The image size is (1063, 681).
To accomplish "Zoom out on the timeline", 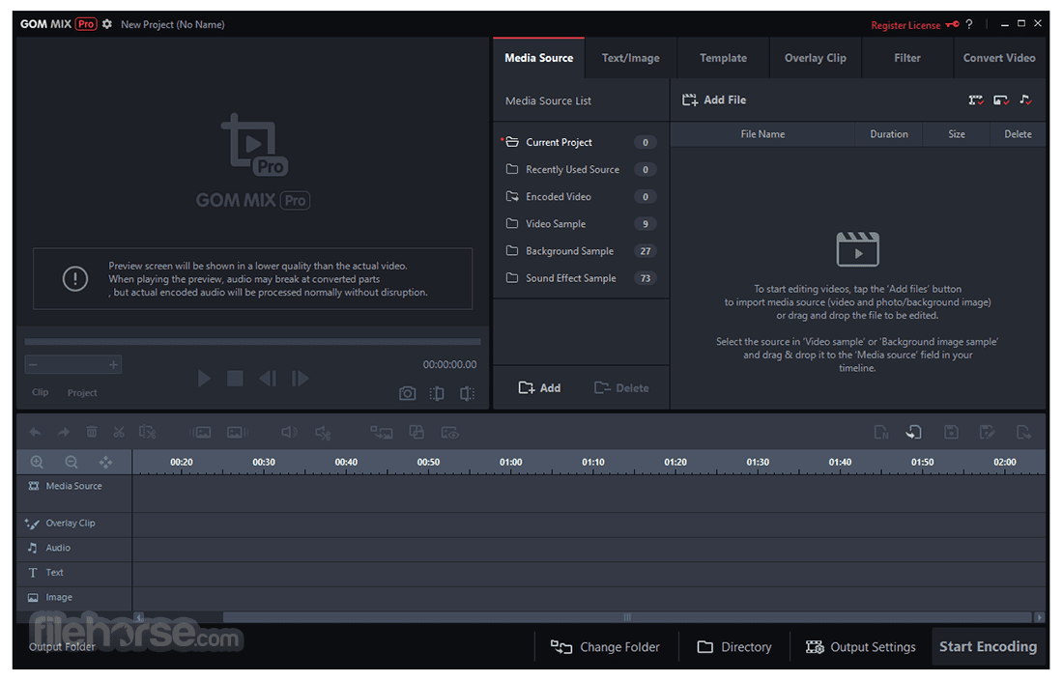I will pyautogui.click(x=72, y=462).
